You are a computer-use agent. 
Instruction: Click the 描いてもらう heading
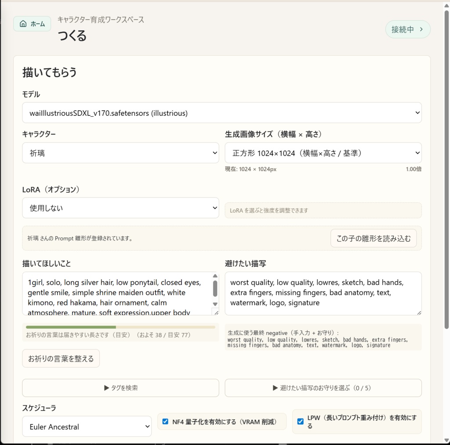pyautogui.click(x=50, y=72)
